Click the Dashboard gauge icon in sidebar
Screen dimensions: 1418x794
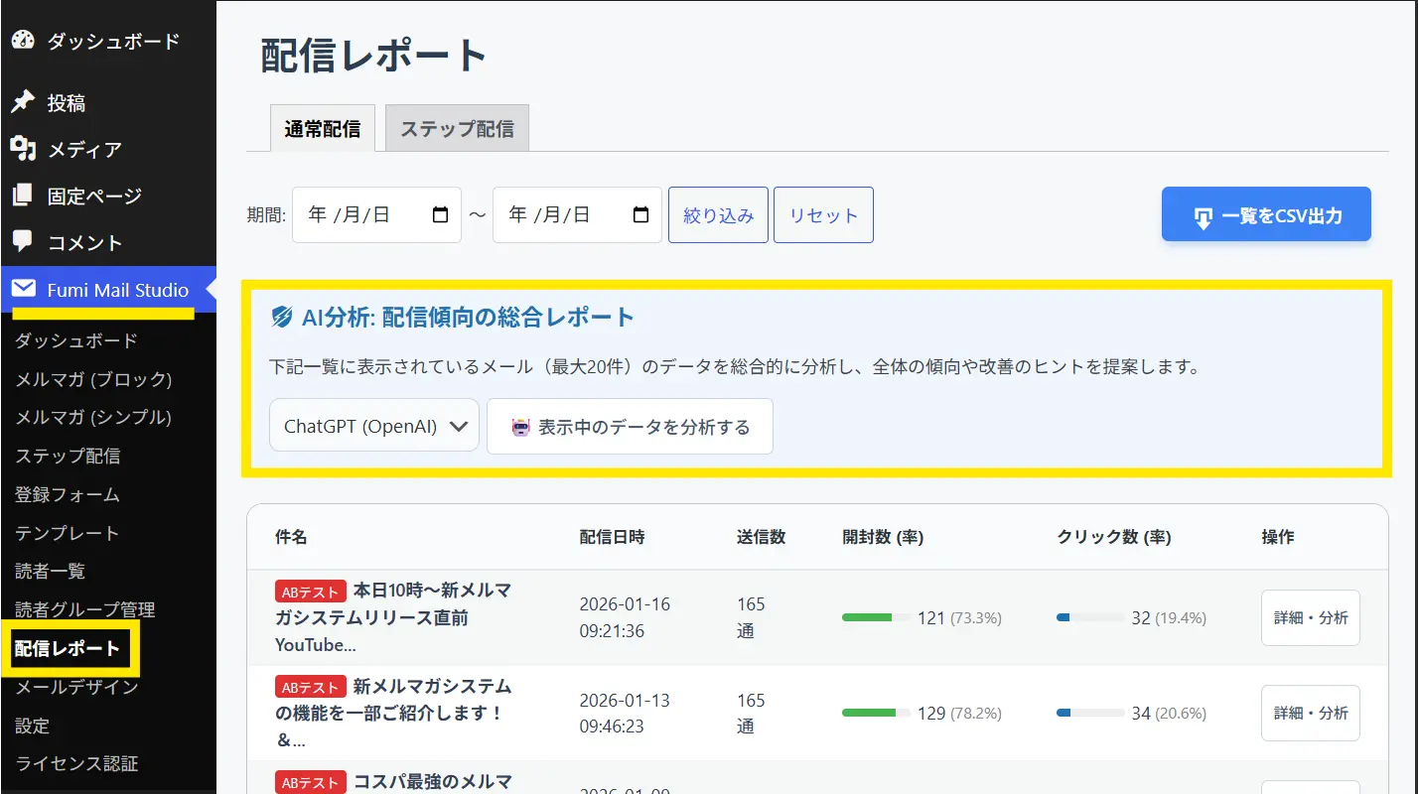(x=23, y=41)
